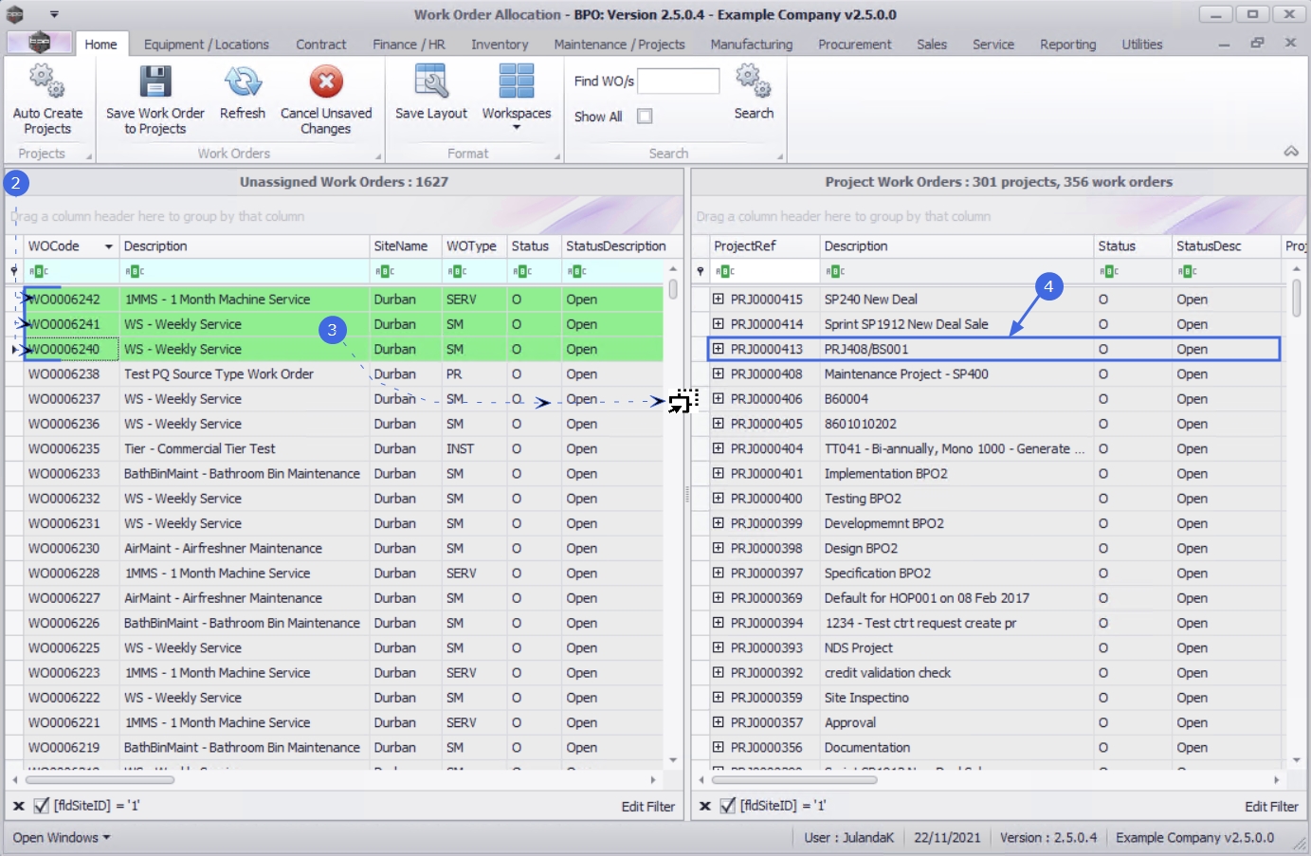Open the StatusDescription filter condition icon
Screen dimensions: 1311x856
pos(576,272)
